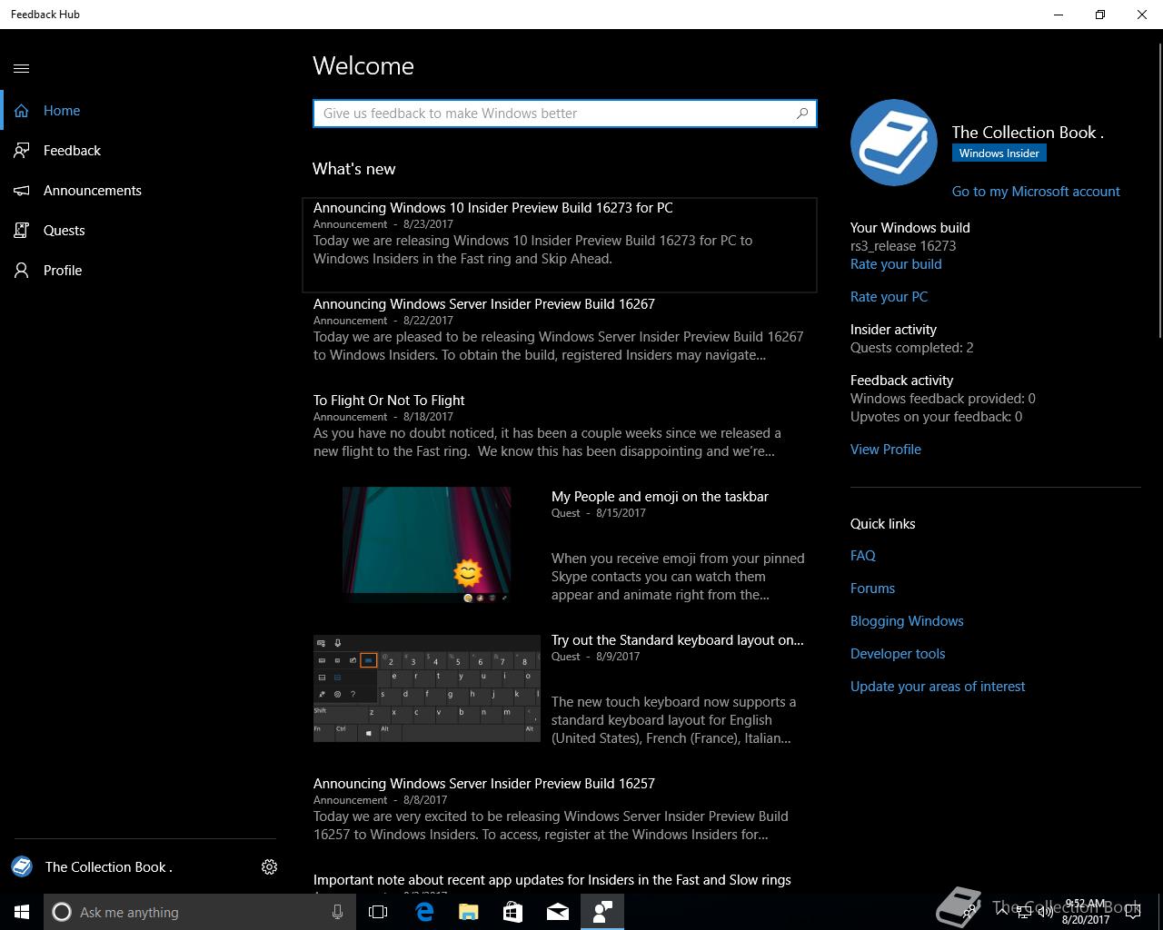Viewport: 1163px width, 930px height.
Task: Click the Announcements megaphone icon
Action: click(22, 191)
